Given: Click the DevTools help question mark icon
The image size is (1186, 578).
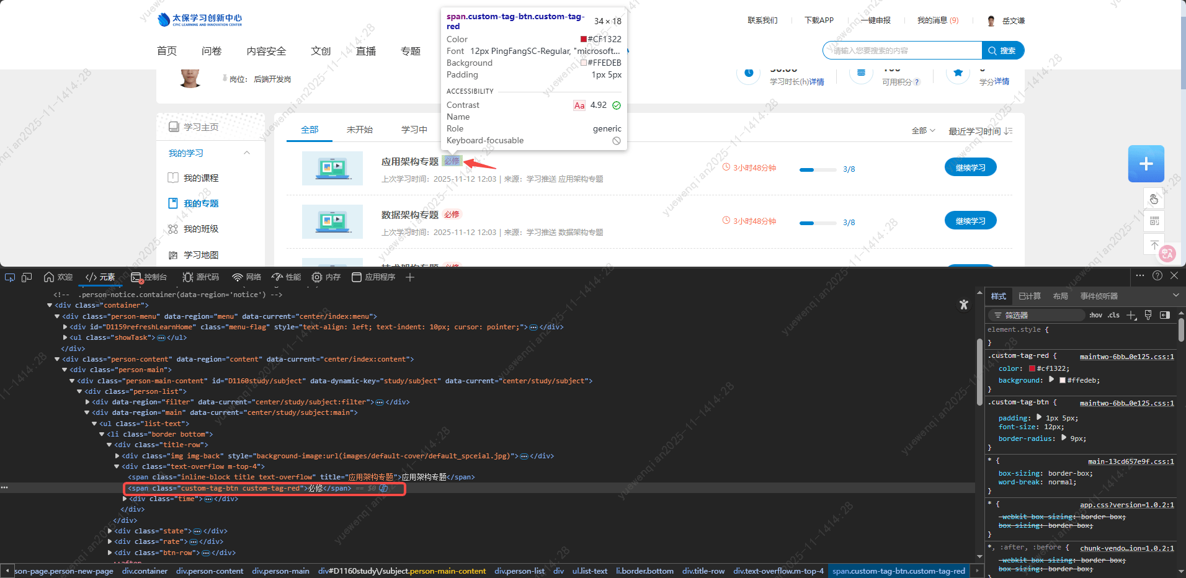Looking at the screenshot, I should (x=1157, y=275).
